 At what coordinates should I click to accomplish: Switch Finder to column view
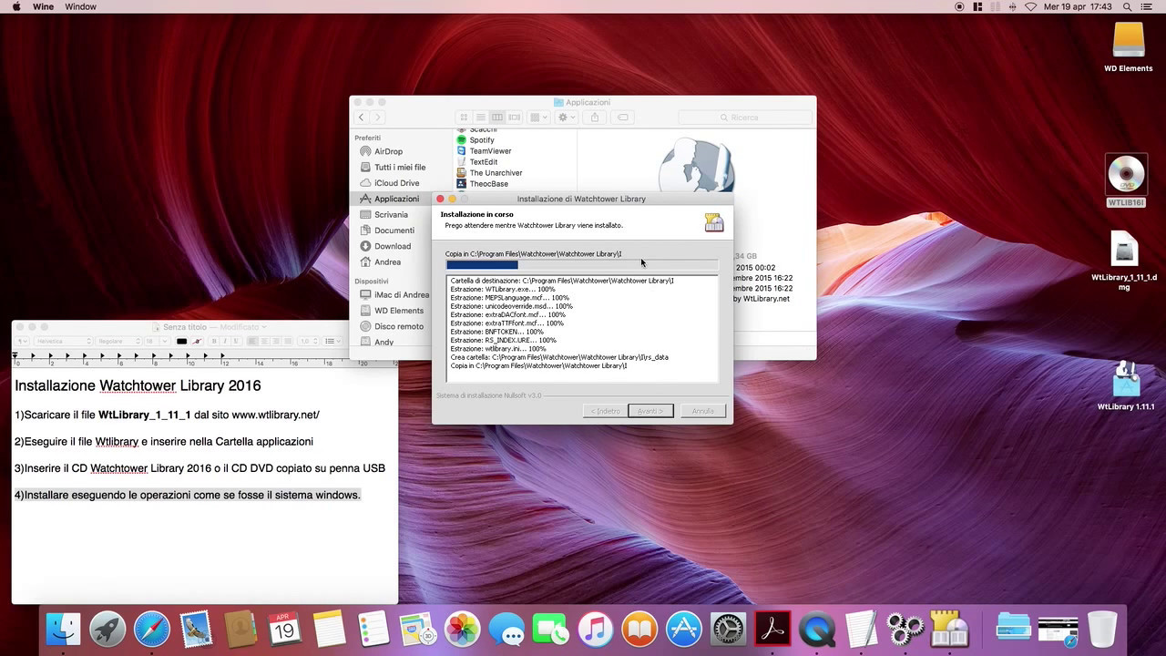click(497, 118)
